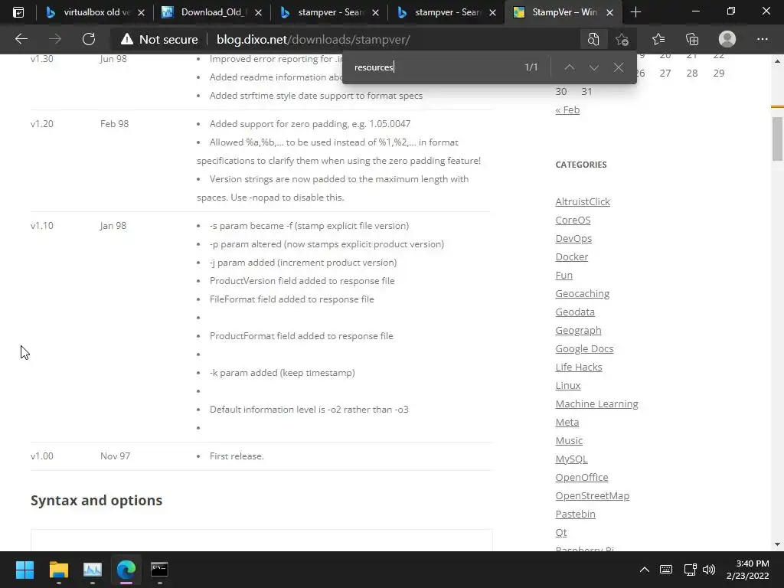Viewport: 784px width, 588px height.
Task: Close the active StampVer tab
Action: coord(609,12)
